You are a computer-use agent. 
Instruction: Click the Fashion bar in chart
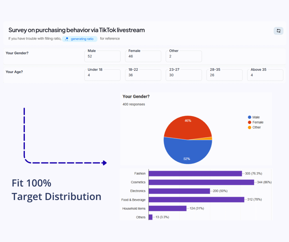[195, 173]
